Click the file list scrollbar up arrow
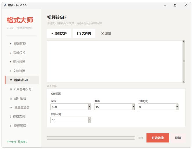 tap(184, 42)
